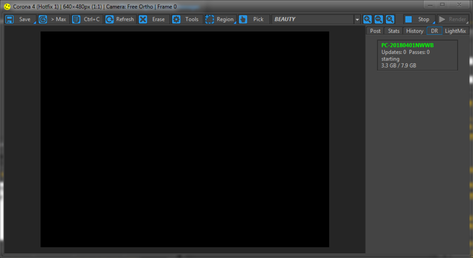
Task: Switch to the Stats tab
Action: coord(394,31)
